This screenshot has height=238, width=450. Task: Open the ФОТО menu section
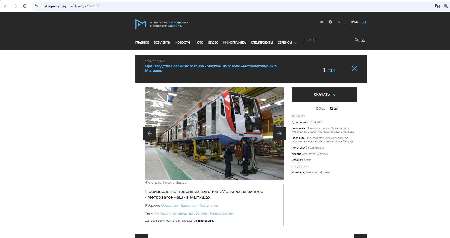point(199,42)
